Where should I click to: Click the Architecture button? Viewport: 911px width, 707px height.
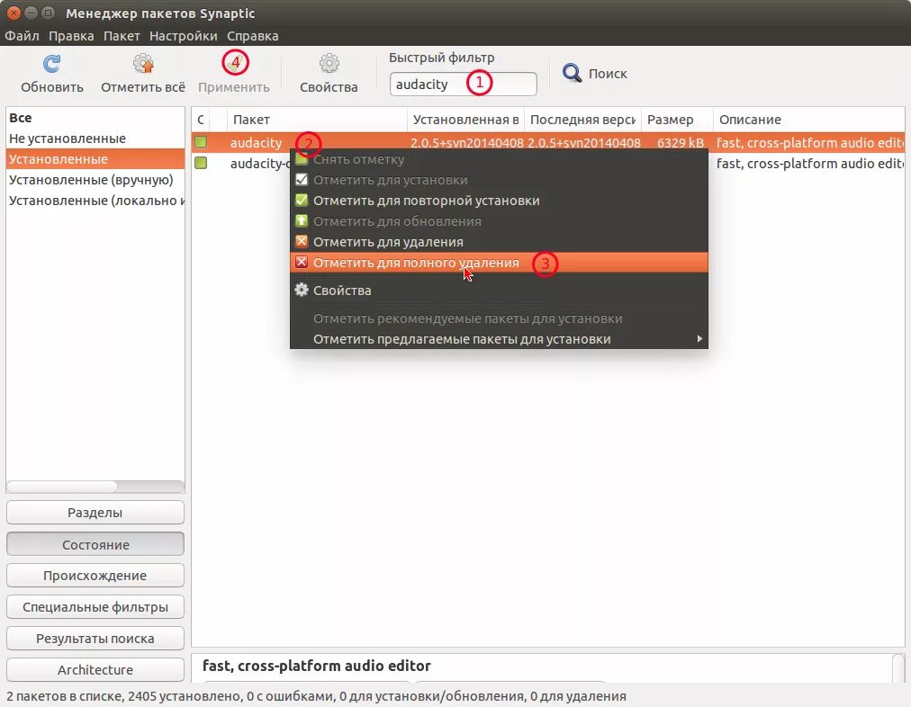point(95,669)
